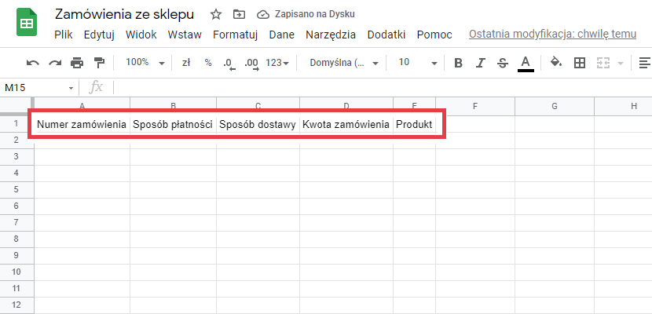This screenshot has width=652, height=314.
Task: Format as currency with zł button
Action: (x=186, y=63)
